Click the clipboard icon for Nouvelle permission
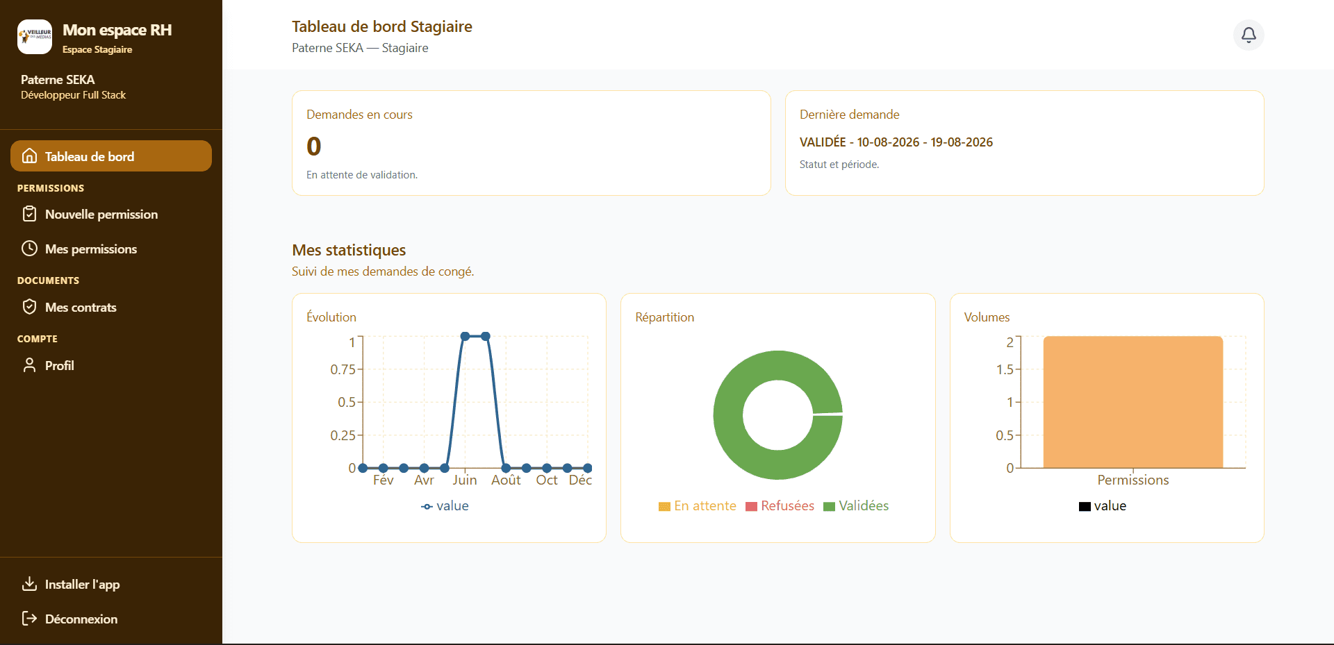Screen dimensions: 1334x645 (29, 214)
